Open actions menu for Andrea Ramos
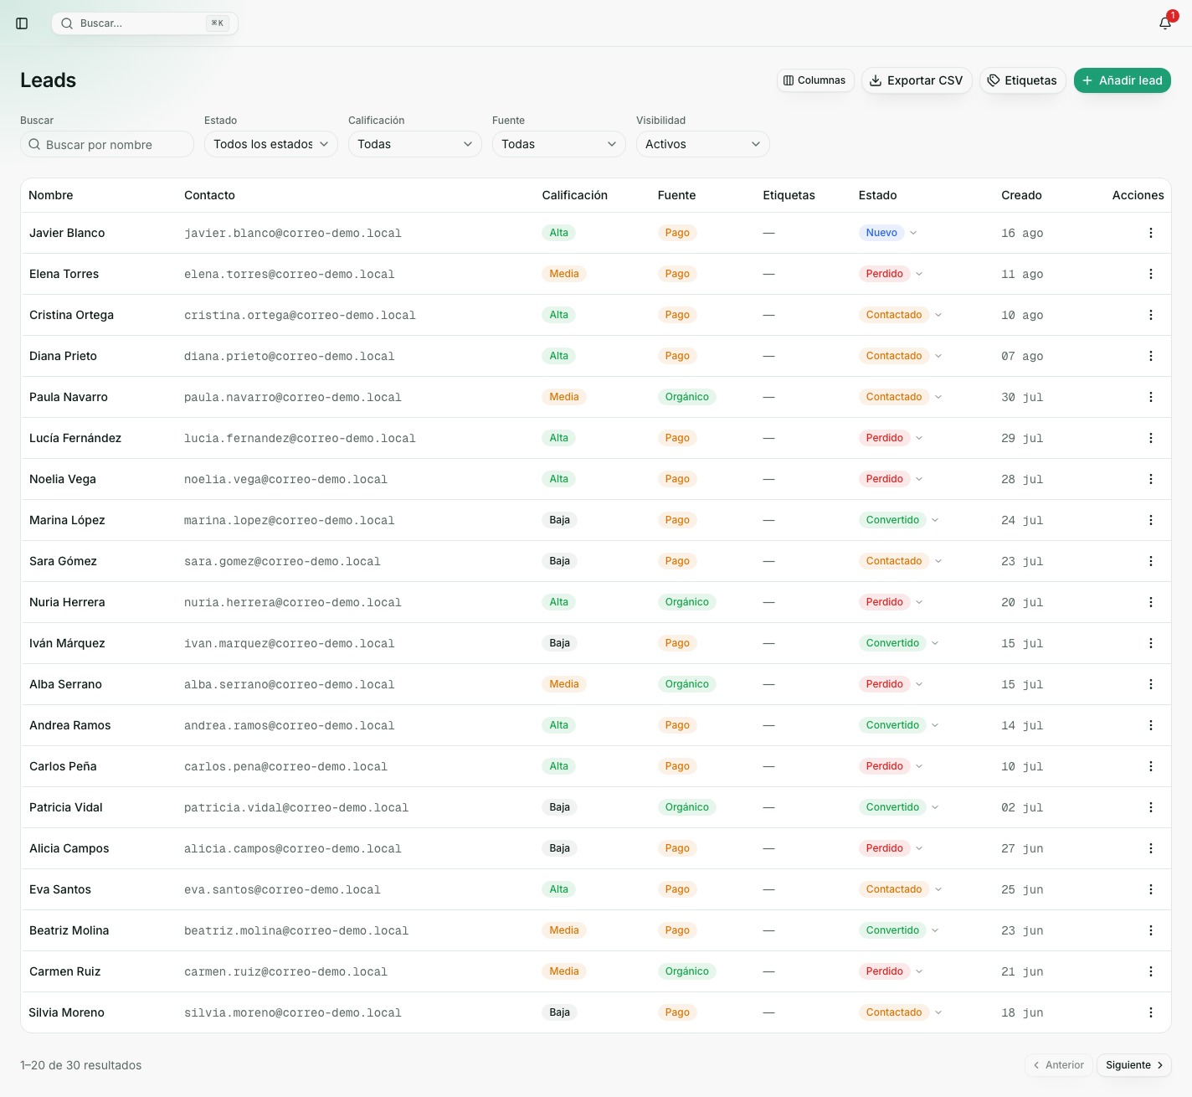The image size is (1192, 1097). (1151, 725)
